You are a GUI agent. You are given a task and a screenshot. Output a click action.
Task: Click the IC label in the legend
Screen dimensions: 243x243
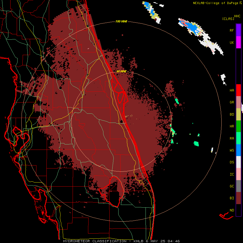tap(232, 174)
